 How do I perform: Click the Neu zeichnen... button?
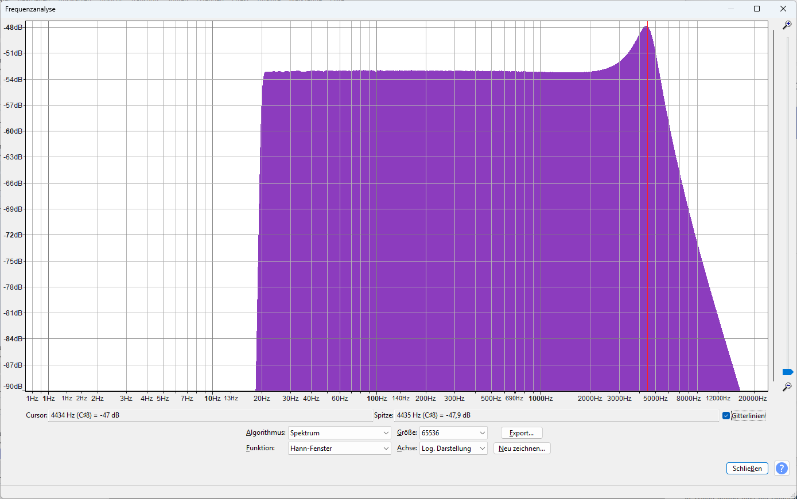(522, 449)
